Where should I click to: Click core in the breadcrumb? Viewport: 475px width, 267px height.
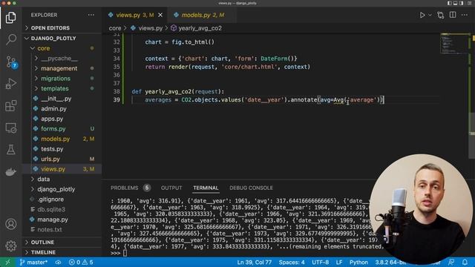115,28
